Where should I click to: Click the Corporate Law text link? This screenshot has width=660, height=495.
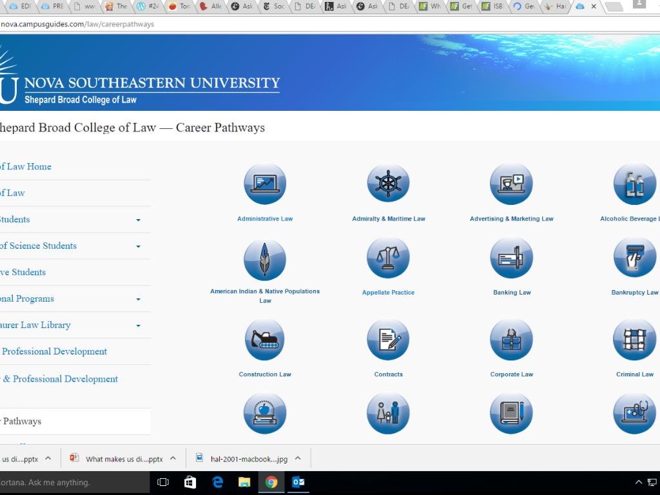[x=511, y=374]
